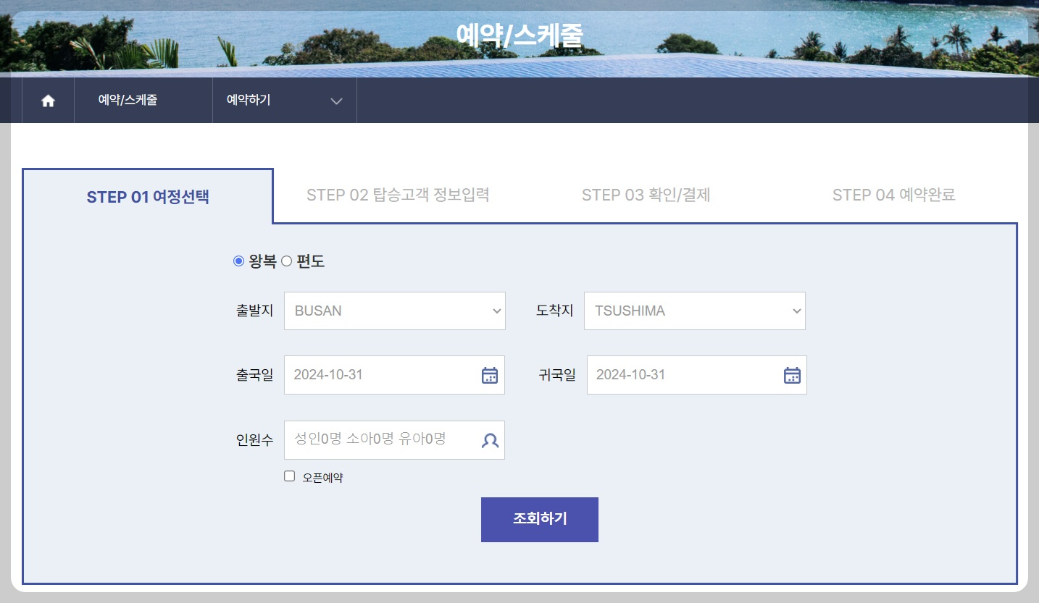Open the TSUSHIMA arrival location dropdown

click(x=694, y=311)
